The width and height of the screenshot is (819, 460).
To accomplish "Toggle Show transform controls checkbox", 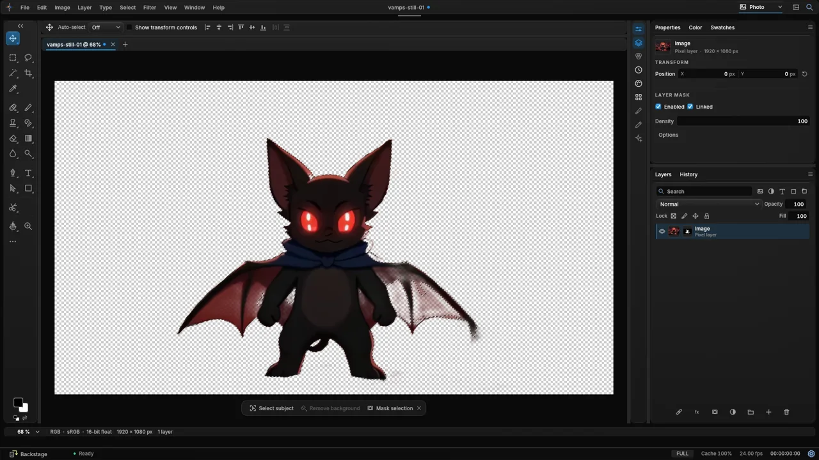I will tap(129, 27).
